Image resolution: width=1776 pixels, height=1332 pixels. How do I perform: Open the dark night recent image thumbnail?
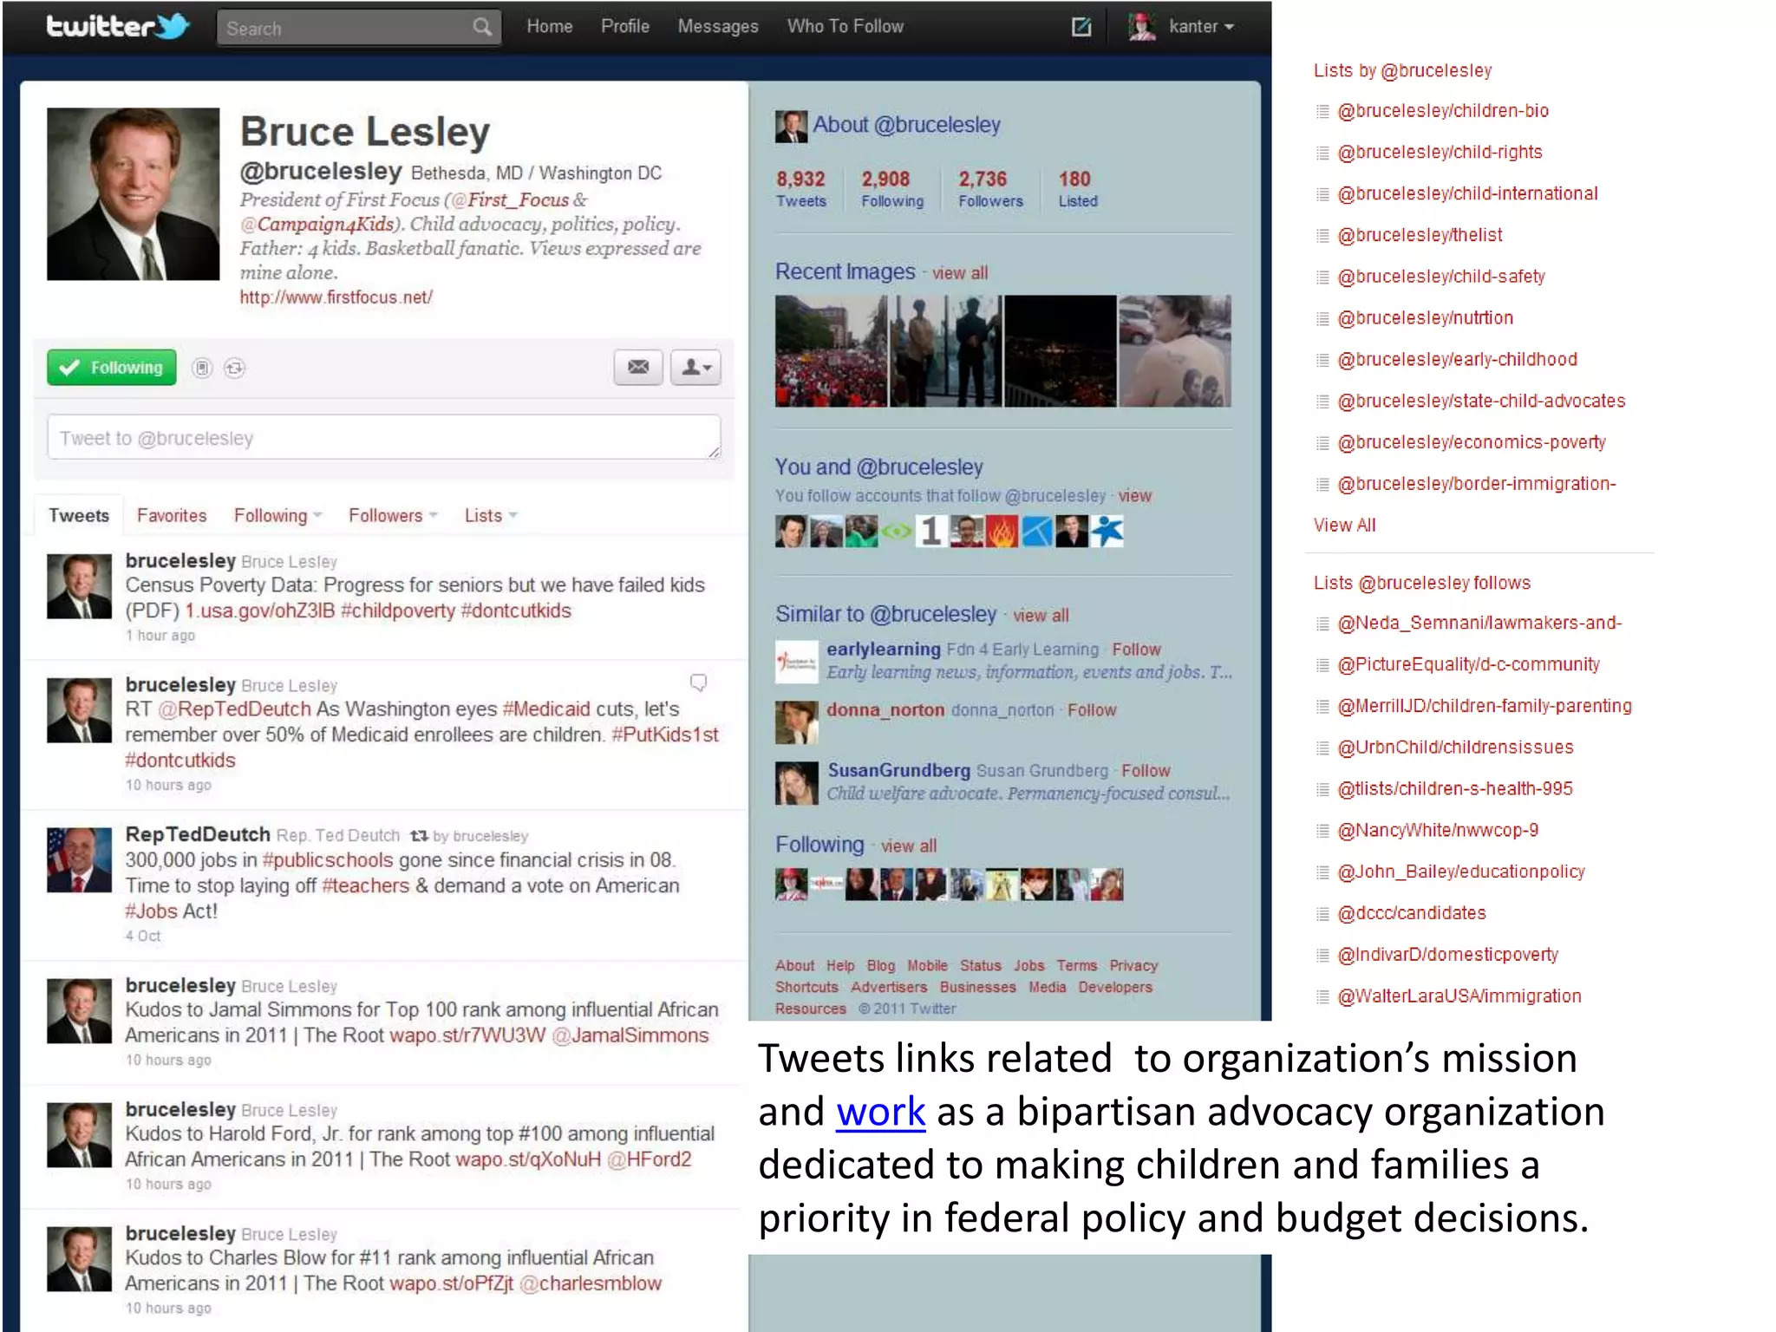pyautogui.click(x=1060, y=351)
